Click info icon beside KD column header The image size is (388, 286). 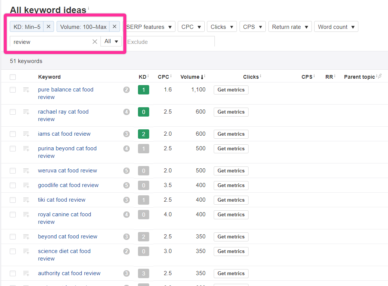148,76
